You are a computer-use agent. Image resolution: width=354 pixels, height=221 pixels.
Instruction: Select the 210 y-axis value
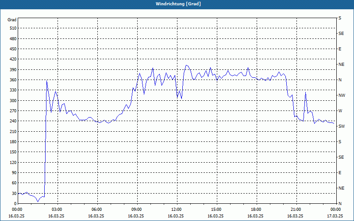[13, 131]
